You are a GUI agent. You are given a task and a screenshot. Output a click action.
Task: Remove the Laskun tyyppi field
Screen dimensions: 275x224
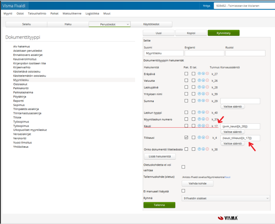207,112
